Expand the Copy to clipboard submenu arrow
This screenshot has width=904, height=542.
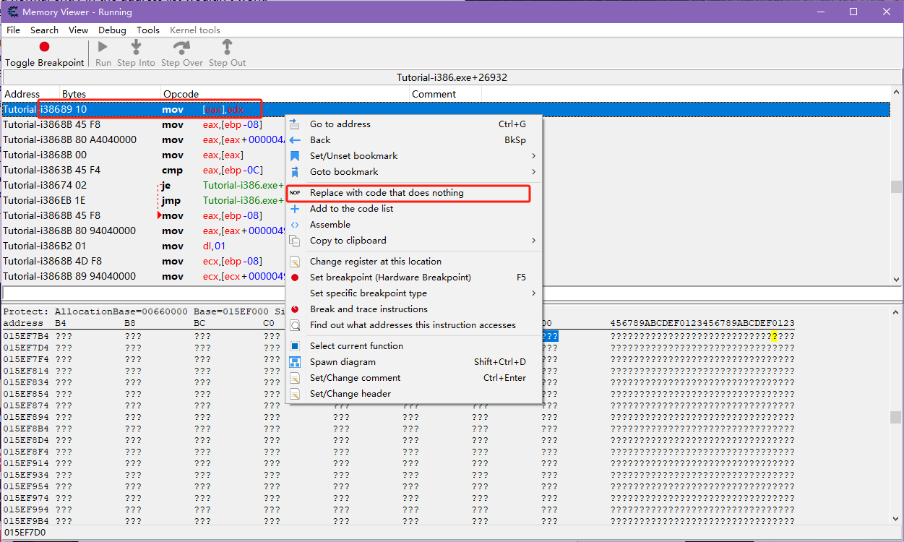533,241
